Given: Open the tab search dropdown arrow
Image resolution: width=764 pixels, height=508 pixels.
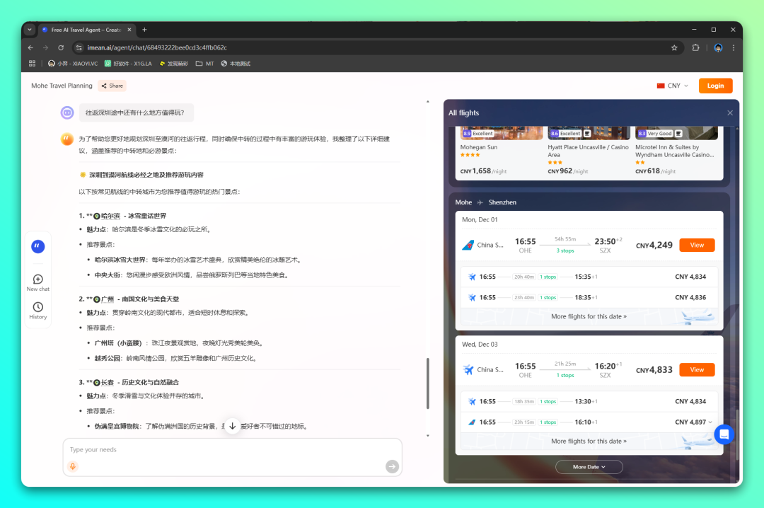Looking at the screenshot, I should (x=30, y=30).
